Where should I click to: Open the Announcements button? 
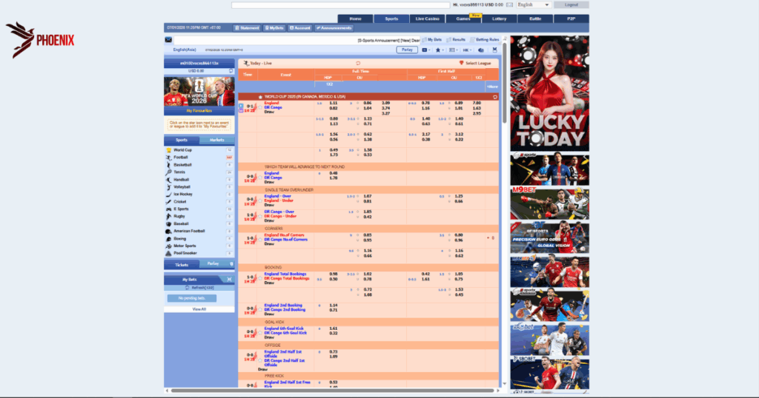[334, 28]
